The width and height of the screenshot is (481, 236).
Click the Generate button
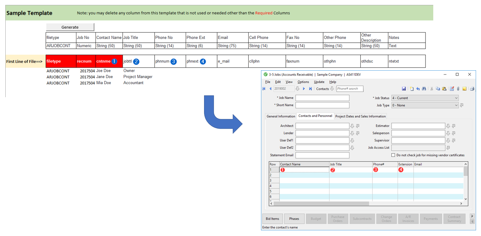pyautogui.click(x=70, y=27)
